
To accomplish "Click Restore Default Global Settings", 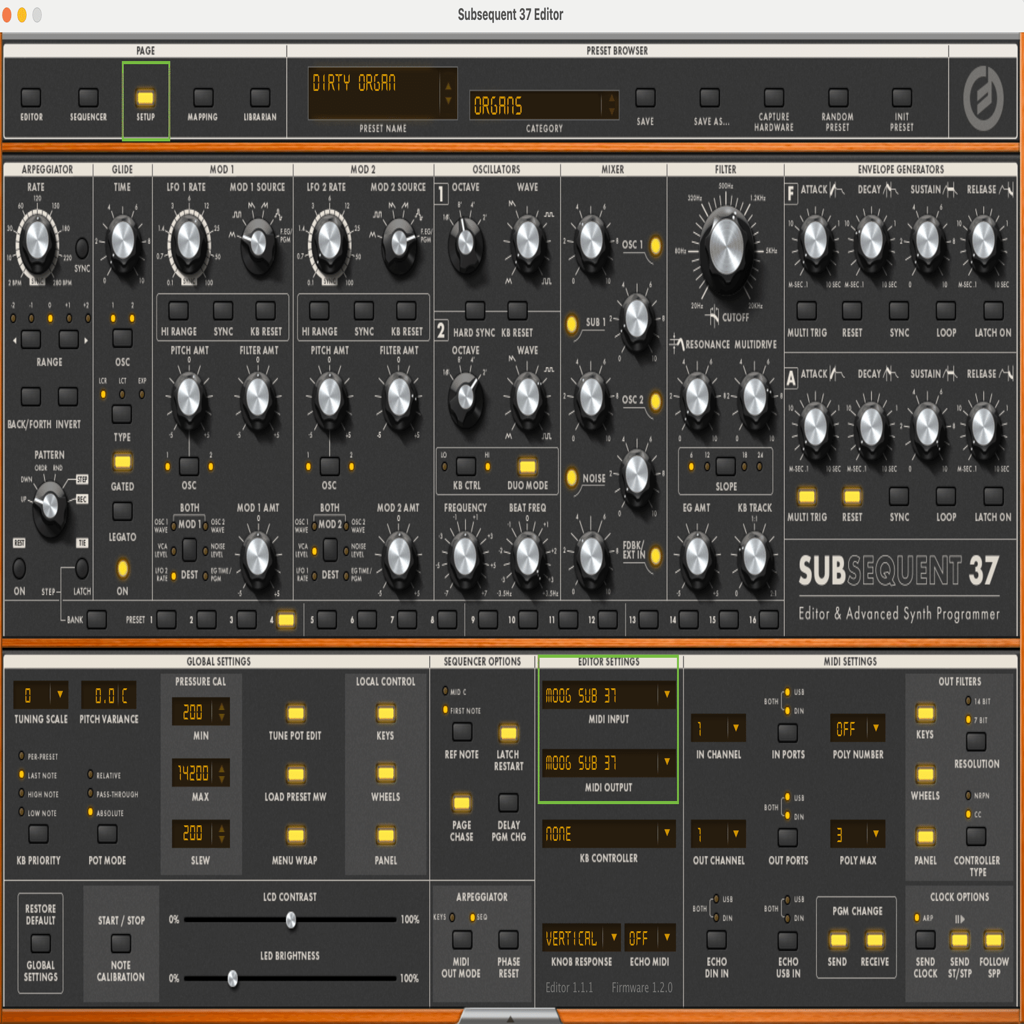I will click(40, 943).
